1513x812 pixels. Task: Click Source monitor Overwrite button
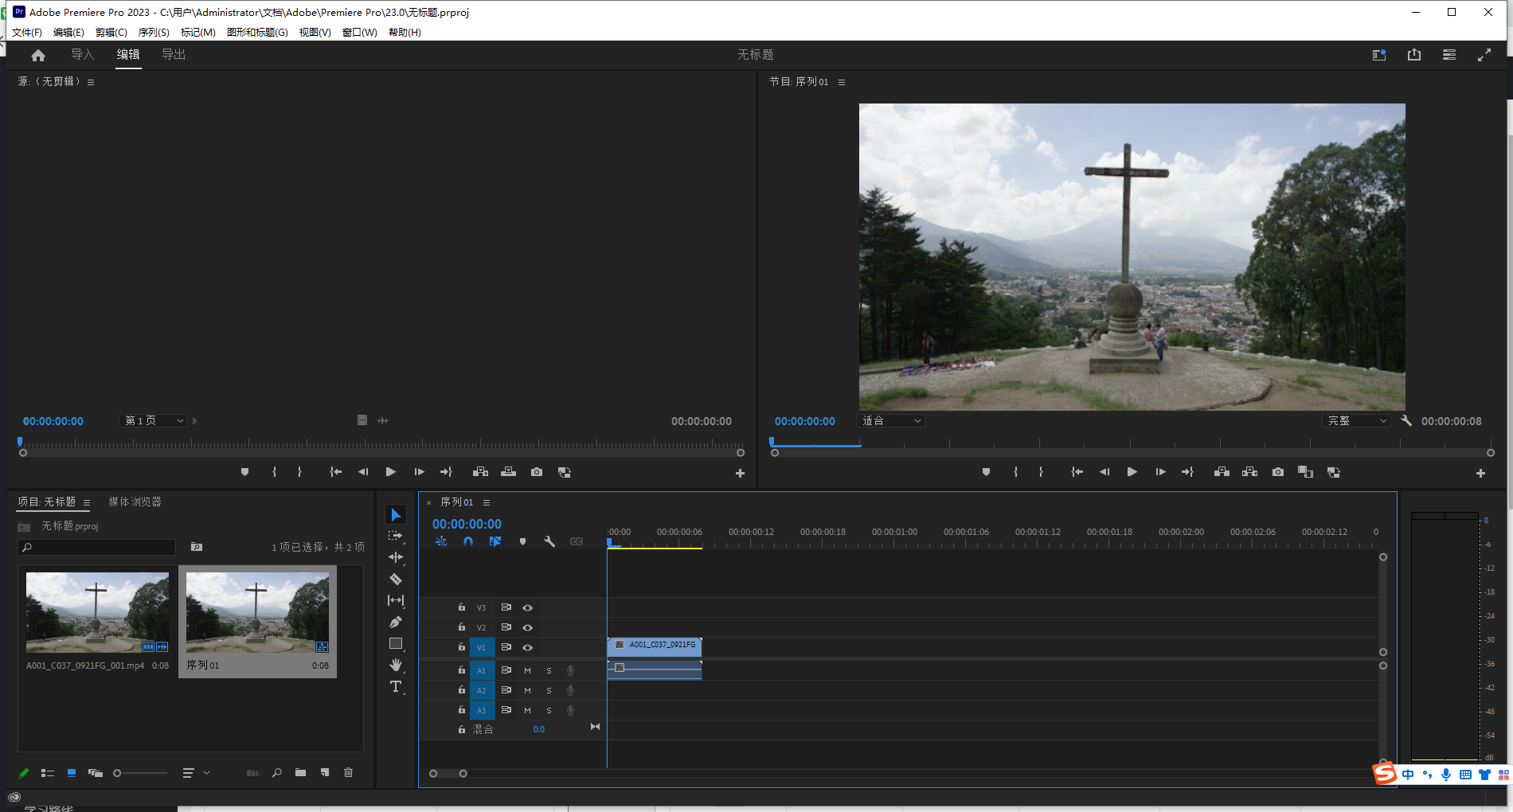pyautogui.click(x=508, y=472)
